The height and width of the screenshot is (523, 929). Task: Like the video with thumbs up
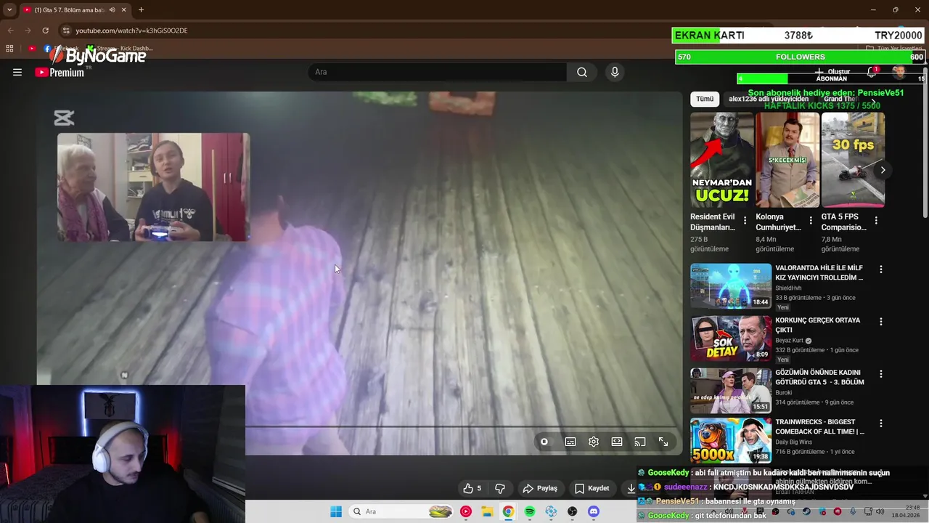point(472,488)
